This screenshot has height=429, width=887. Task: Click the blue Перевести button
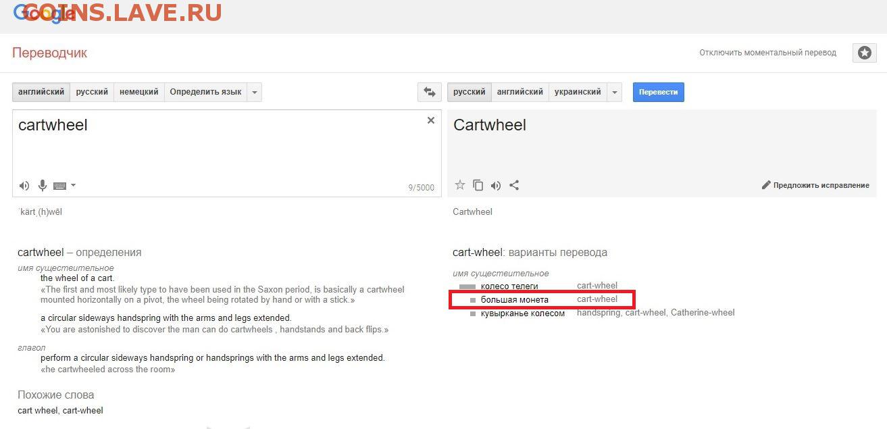coord(658,92)
